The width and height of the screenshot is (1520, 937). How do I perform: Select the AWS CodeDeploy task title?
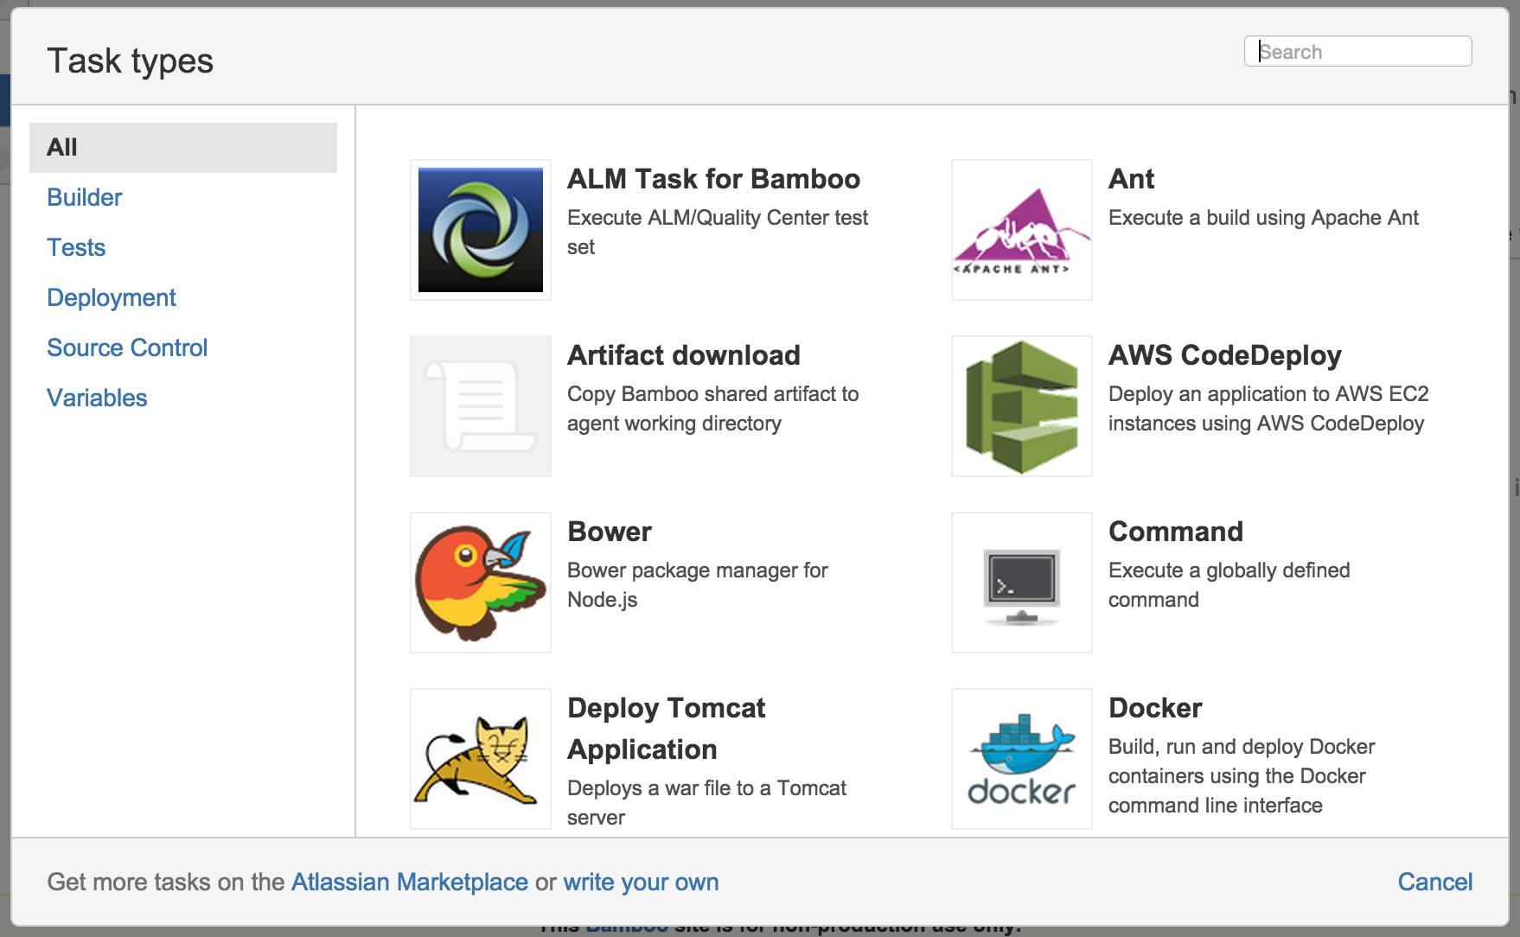1225,355
